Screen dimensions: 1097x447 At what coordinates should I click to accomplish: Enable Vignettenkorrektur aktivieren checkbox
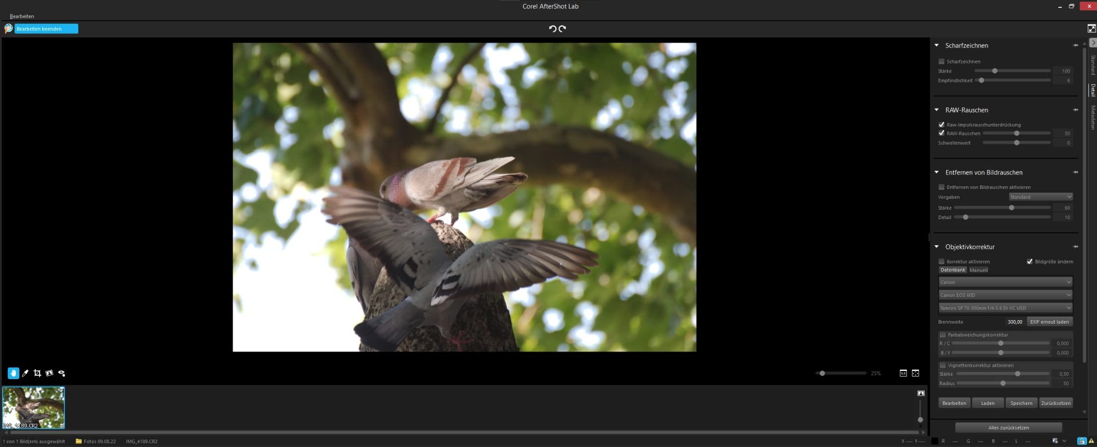(x=943, y=365)
